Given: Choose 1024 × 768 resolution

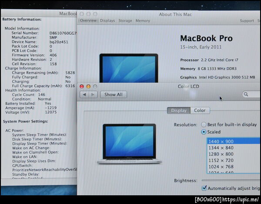Looking at the screenshot, I should pos(234,167).
